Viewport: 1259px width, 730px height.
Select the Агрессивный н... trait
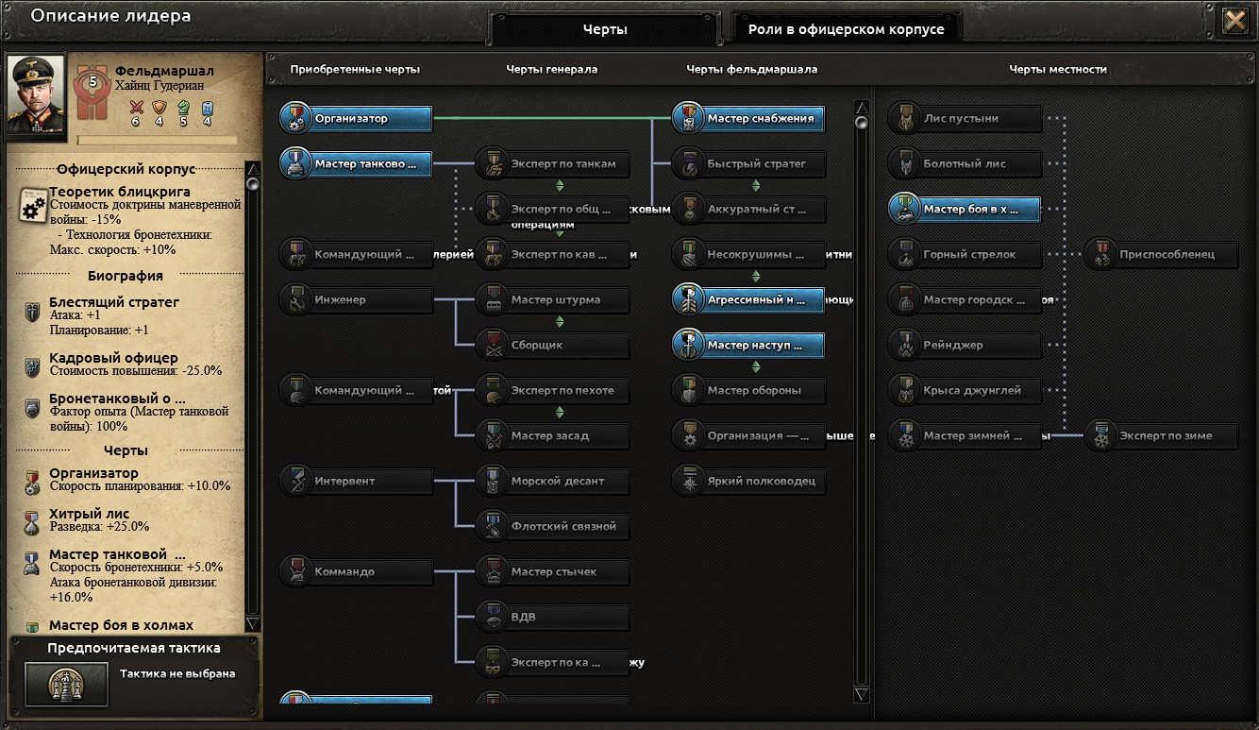point(749,299)
